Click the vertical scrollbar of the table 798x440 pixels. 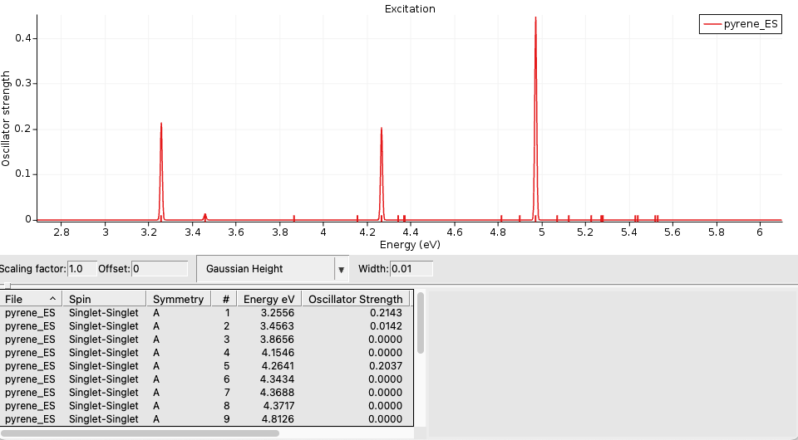tap(421, 324)
